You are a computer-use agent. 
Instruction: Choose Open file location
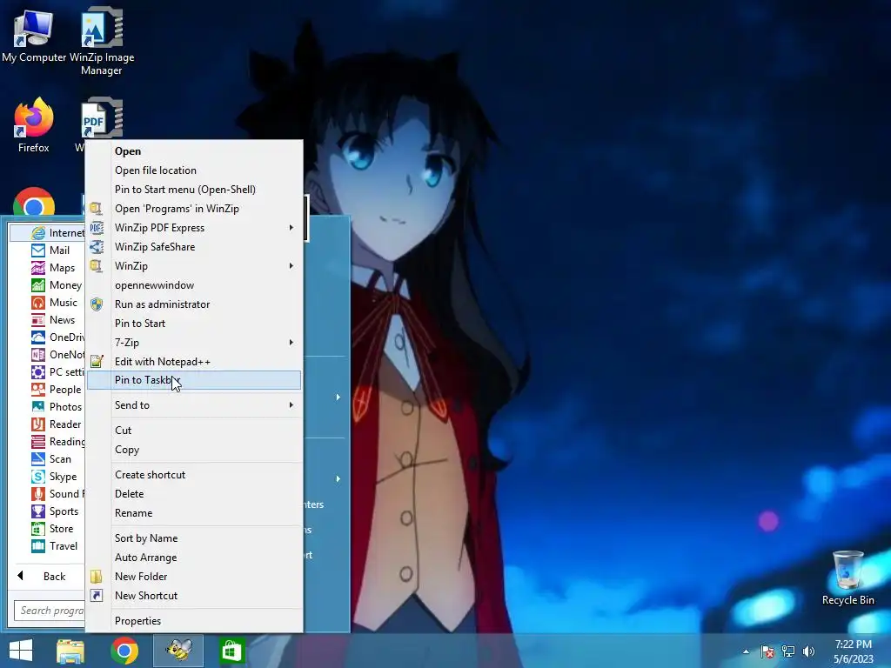tap(194, 170)
